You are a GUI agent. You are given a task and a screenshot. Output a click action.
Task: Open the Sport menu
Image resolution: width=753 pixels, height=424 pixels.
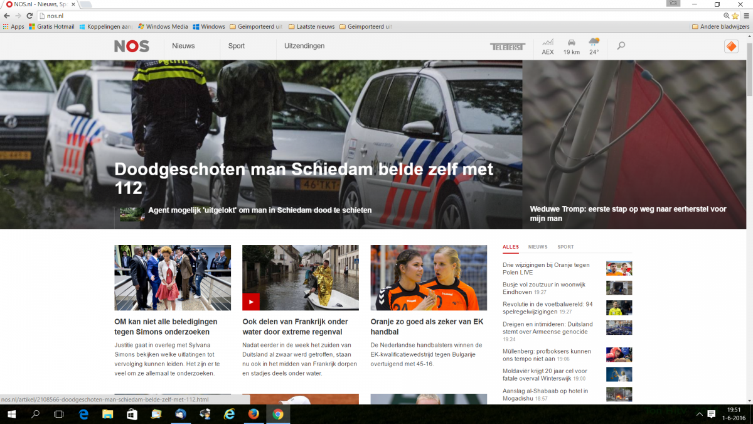point(237,46)
